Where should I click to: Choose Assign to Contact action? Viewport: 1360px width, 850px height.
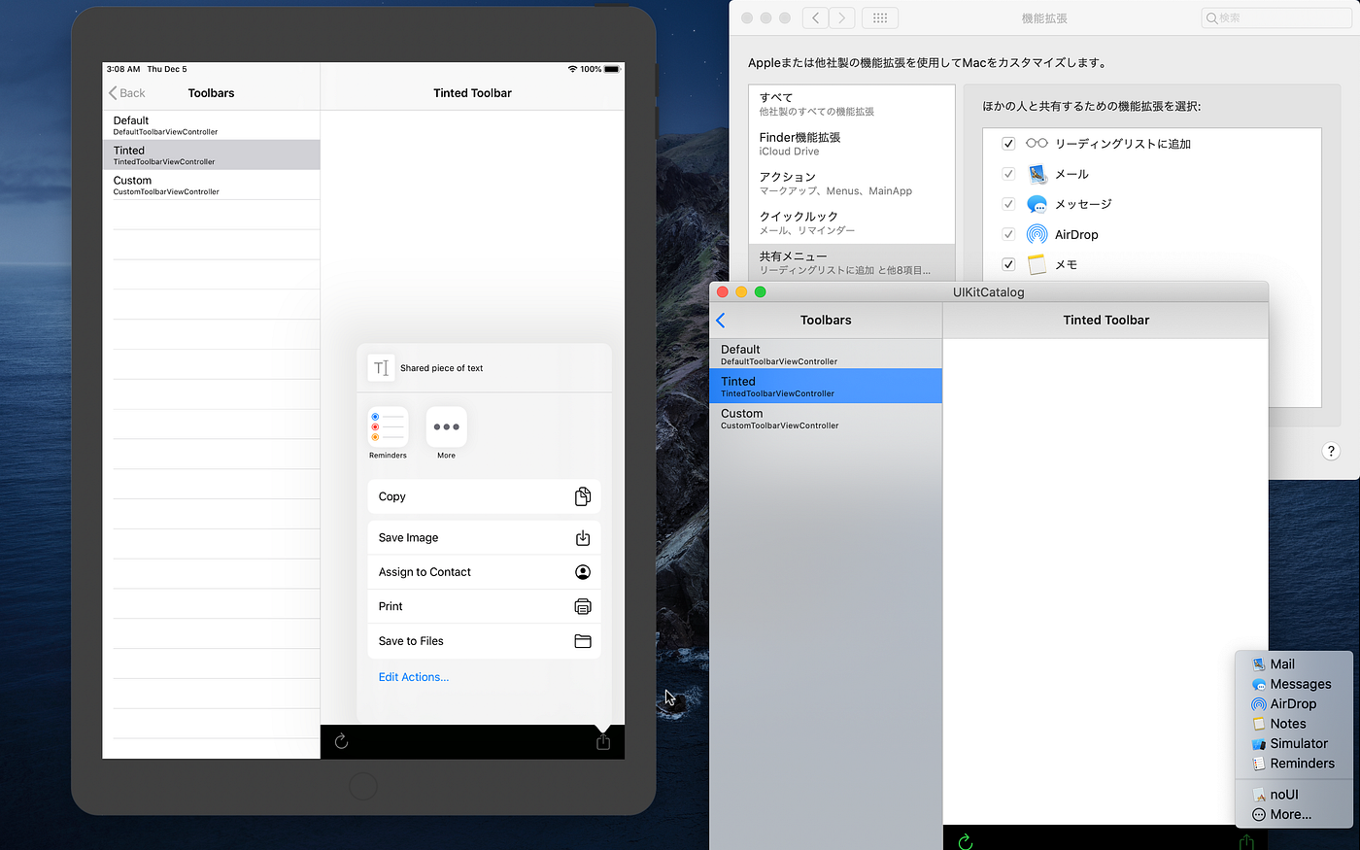pos(484,572)
